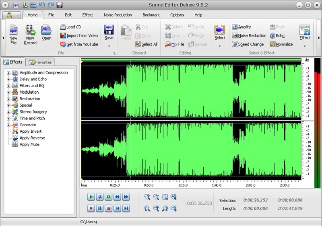Toggle the loop playback button
Image resolution: width=322 pixels, height=226 pixels.
[100, 197]
